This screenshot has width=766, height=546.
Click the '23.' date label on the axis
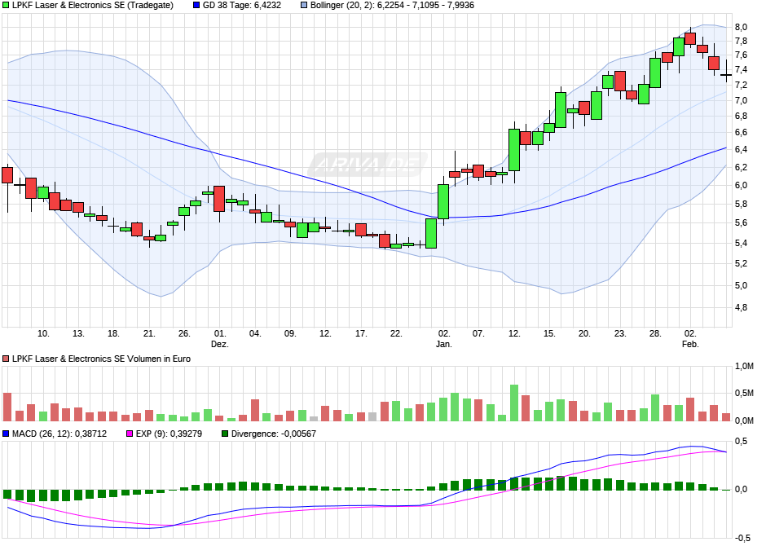point(620,333)
